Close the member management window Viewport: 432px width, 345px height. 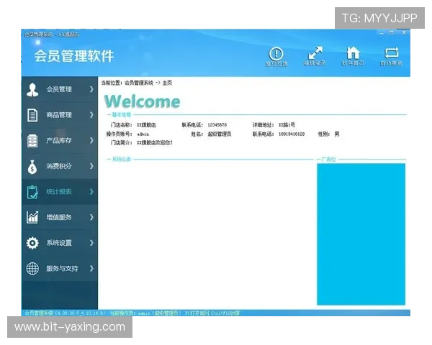(x=404, y=32)
